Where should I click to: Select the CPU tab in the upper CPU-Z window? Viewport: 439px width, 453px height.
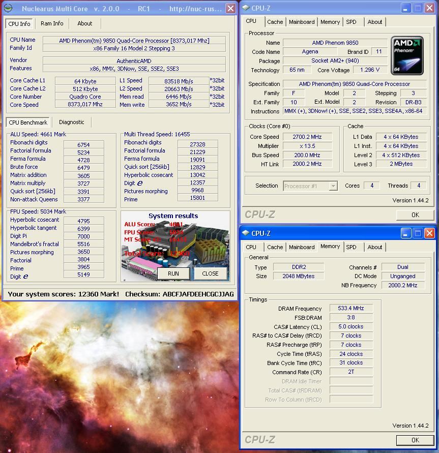point(251,21)
